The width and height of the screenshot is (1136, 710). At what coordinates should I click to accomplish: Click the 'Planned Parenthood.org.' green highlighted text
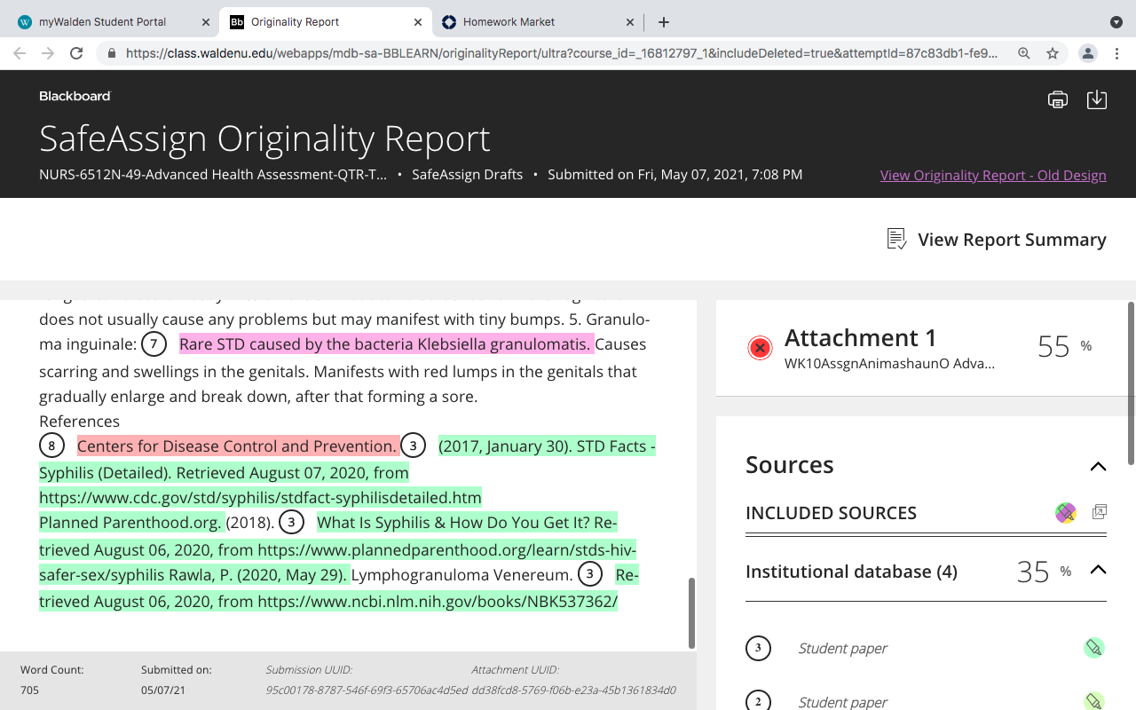(x=130, y=522)
